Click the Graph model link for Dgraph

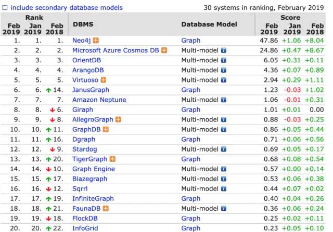pyautogui.click(x=190, y=139)
